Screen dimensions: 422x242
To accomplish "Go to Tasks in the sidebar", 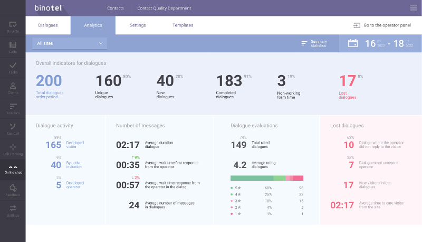I will tap(13, 68).
